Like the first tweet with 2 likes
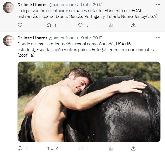This screenshot has height=152, width=165. [80, 25]
